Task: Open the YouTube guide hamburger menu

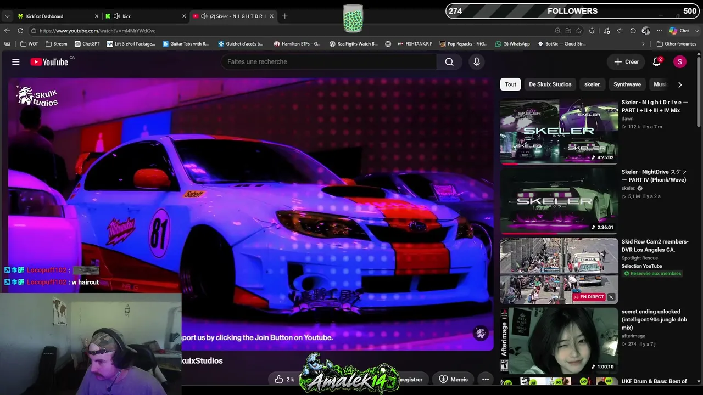Action: pyautogui.click(x=16, y=62)
